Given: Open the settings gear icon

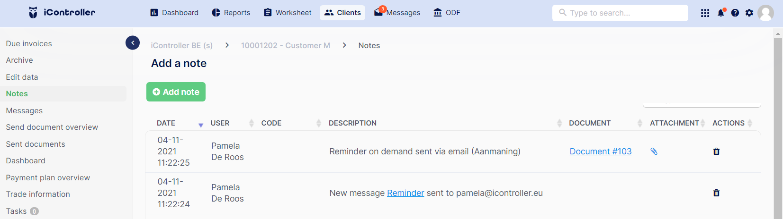Looking at the screenshot, I should 749,13.
